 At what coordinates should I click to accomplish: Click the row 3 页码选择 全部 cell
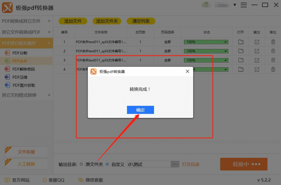click(x=167, y=60)
